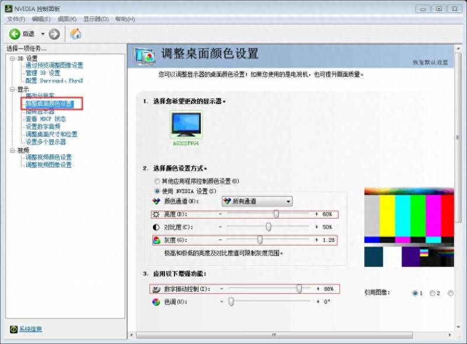Open 设置多个显示器 task
The height and width of the screenshot is (344, 467).
(46, 142)
